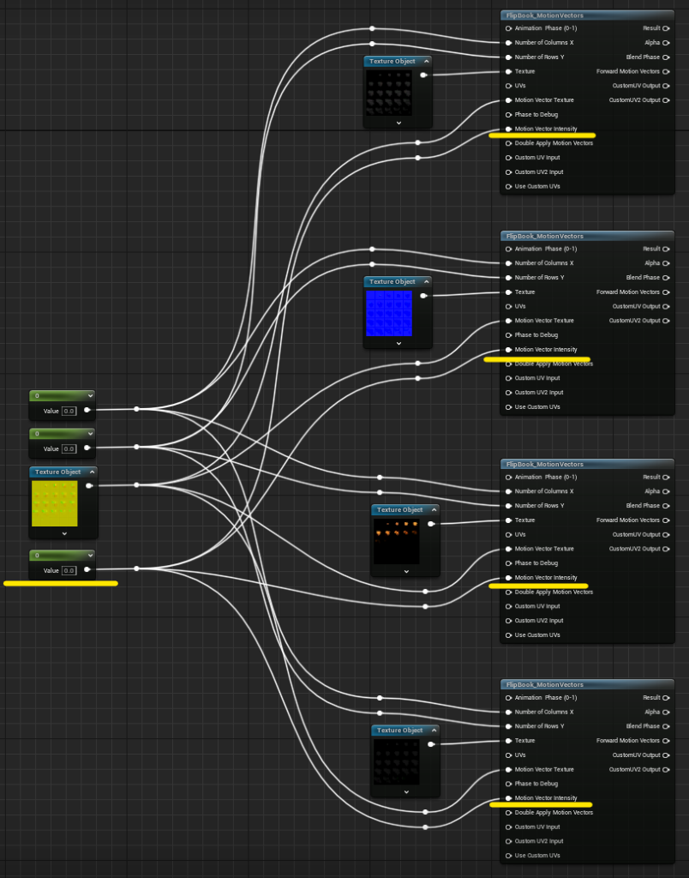Click the orange flame Texture Object node title
Image resolution: width=689 pixels, height=878 pixels.
[399, 509]
